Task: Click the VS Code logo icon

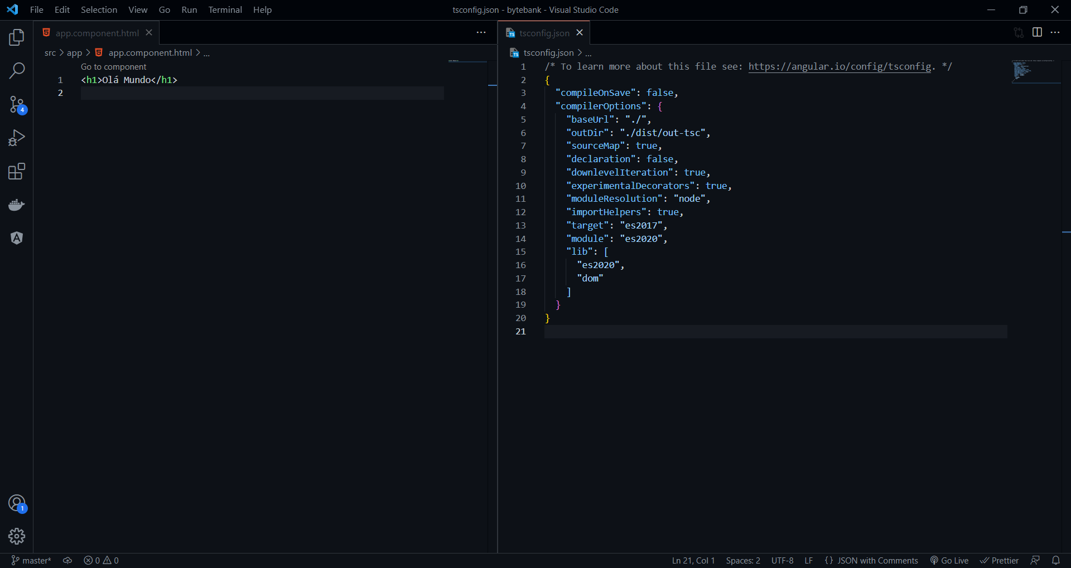Action: click(12, 9)
